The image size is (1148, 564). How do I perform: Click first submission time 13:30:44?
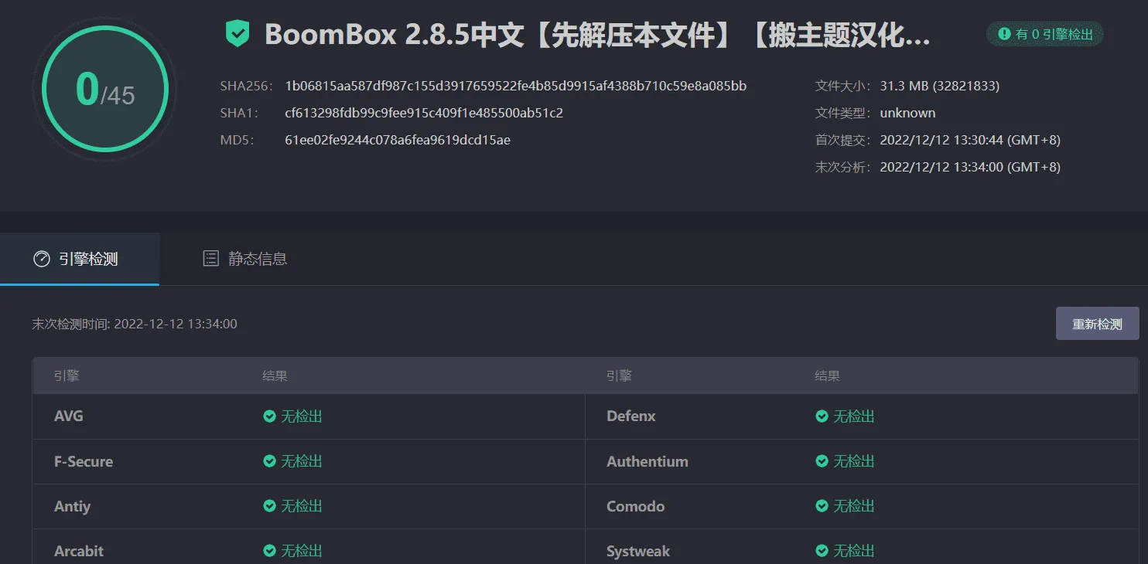970,140
